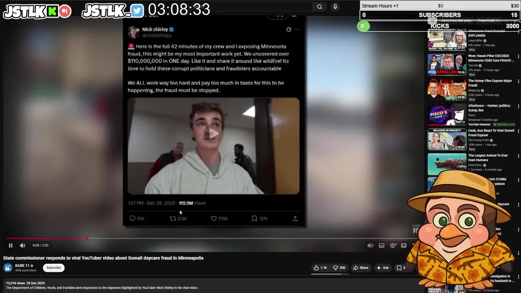Click the '409k subscribers' text
Screen dimensions: 521x293
pyautogui.click(x=26, y=270)
